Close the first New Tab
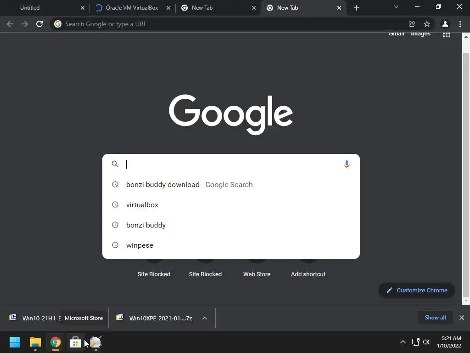Image resolution: width=470 pixels, height=353 pixels. (254, 8)
